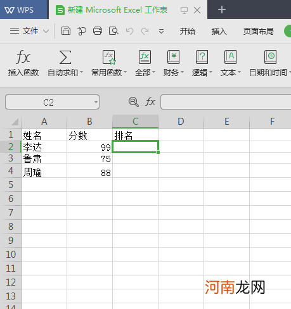Switch to the 开始 ribbon tab

click(188, 32)
